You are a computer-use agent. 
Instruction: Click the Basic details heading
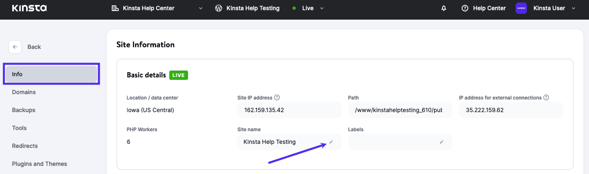click(146, 75)
